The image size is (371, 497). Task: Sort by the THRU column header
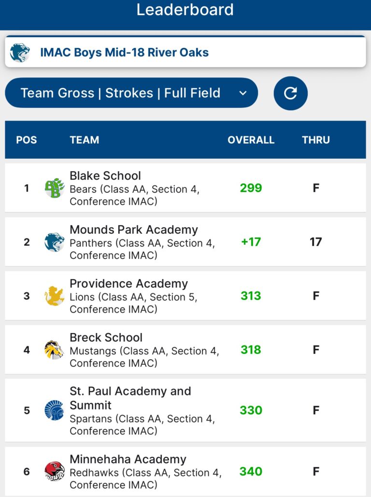[316, 140]
